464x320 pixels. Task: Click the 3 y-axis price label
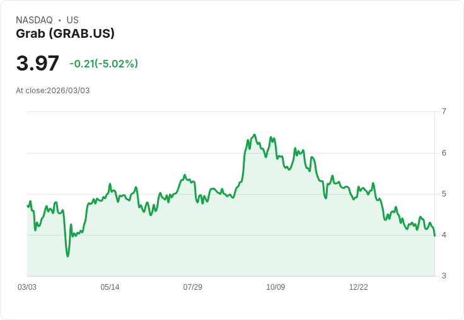[x=444, y=276]
